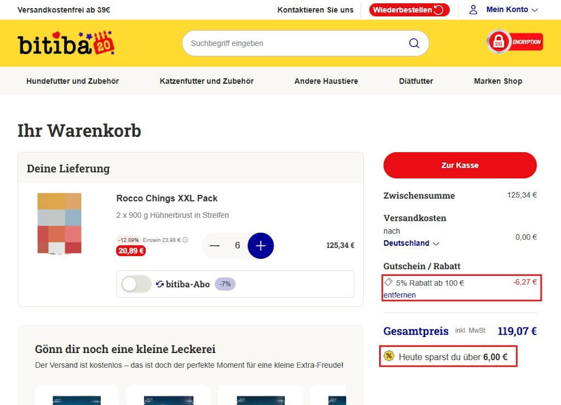Image resolution: width=561 pixels, height=405 pixels.
Task: Click the -12.89% discount label
Action: tap(128, 240)
